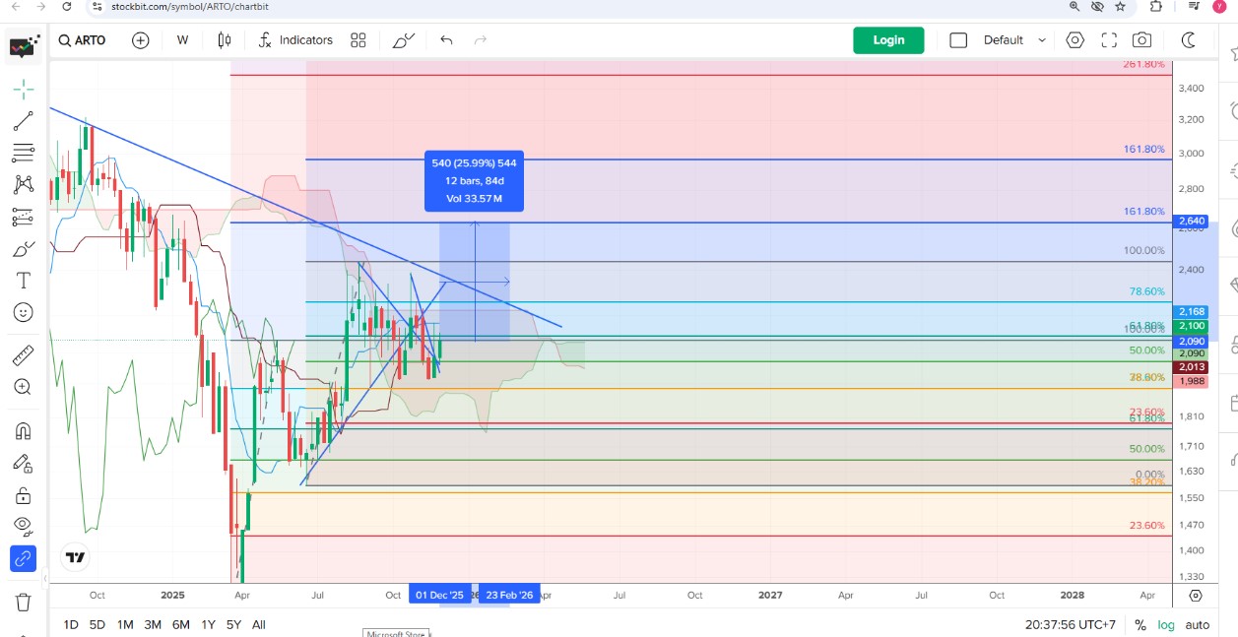
Task: Change the candlestick chart type
Action: pos(225,40)
